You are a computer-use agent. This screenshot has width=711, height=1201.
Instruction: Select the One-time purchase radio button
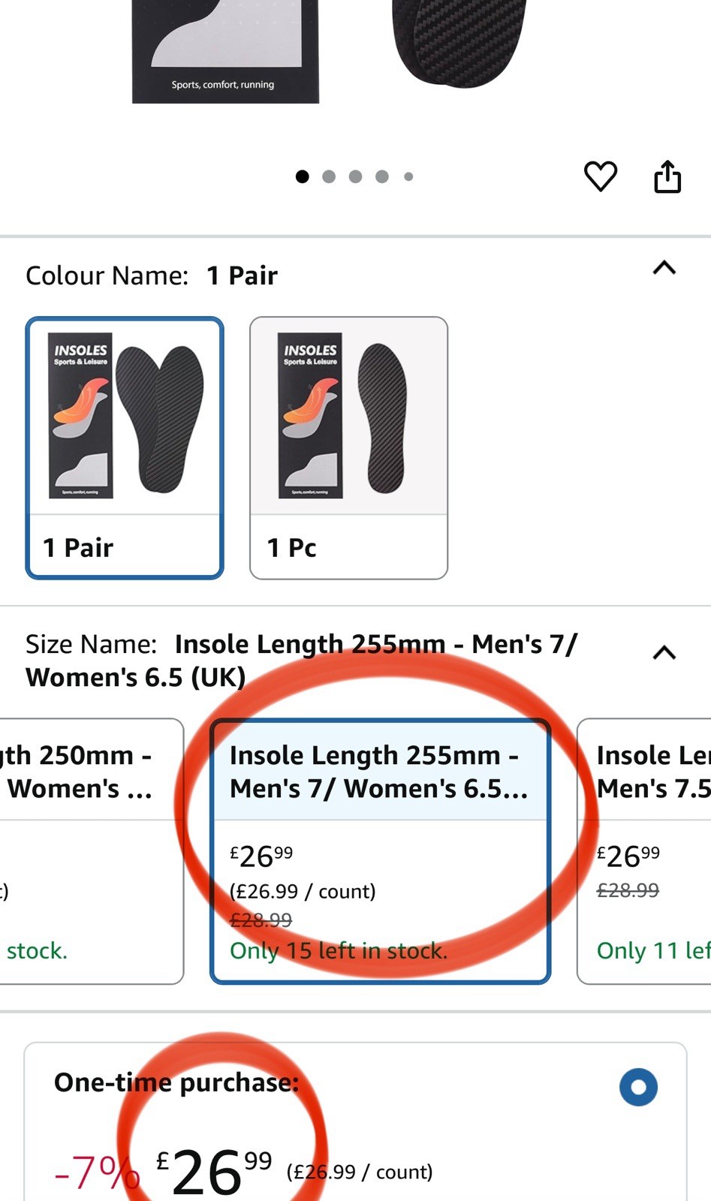[638, 1087]
